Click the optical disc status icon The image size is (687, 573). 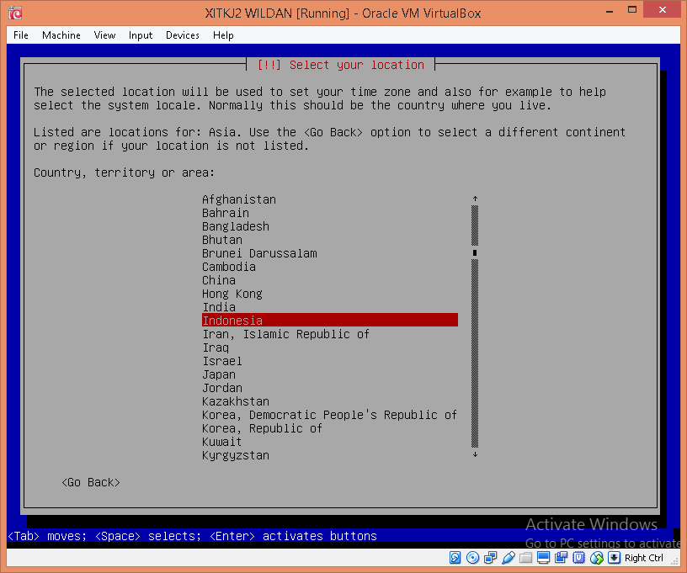coord(472,557)
